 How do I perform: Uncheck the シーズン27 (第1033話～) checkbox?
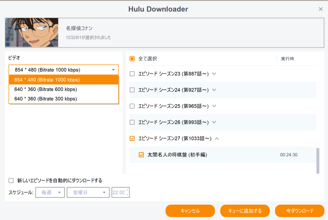(132, 138)
